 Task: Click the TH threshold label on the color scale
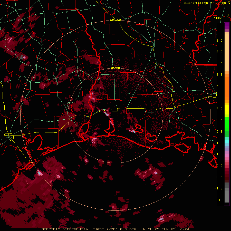pyautogui.click(x=220, y=200)
